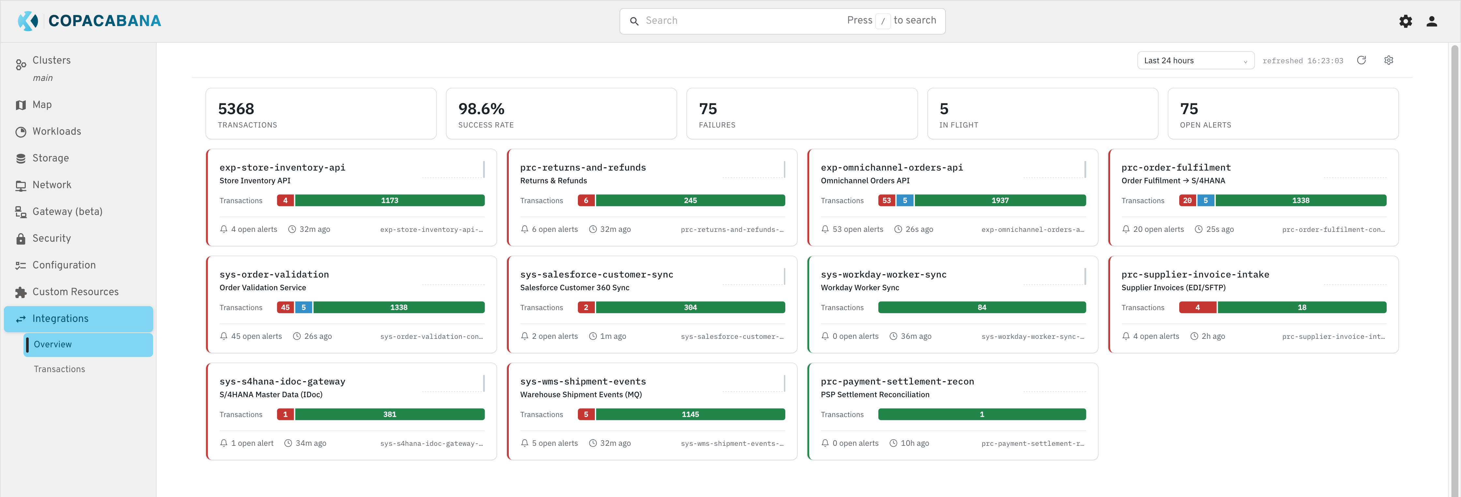Click the clock icon next to 10h ago
Screen dimensions: 1461x497
893,443
